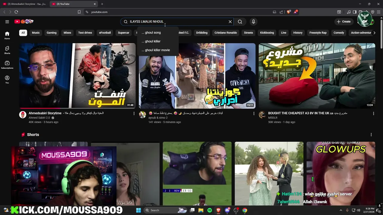Open Shorts from the sidebar
The image size is (383, 215).
click(7, 50)
